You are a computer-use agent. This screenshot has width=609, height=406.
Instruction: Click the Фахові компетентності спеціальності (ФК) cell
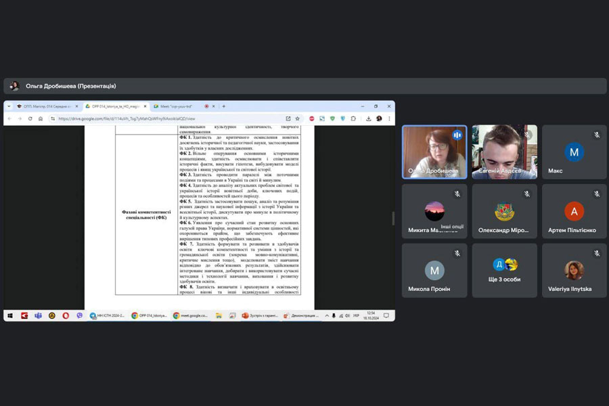pos(146,215)
